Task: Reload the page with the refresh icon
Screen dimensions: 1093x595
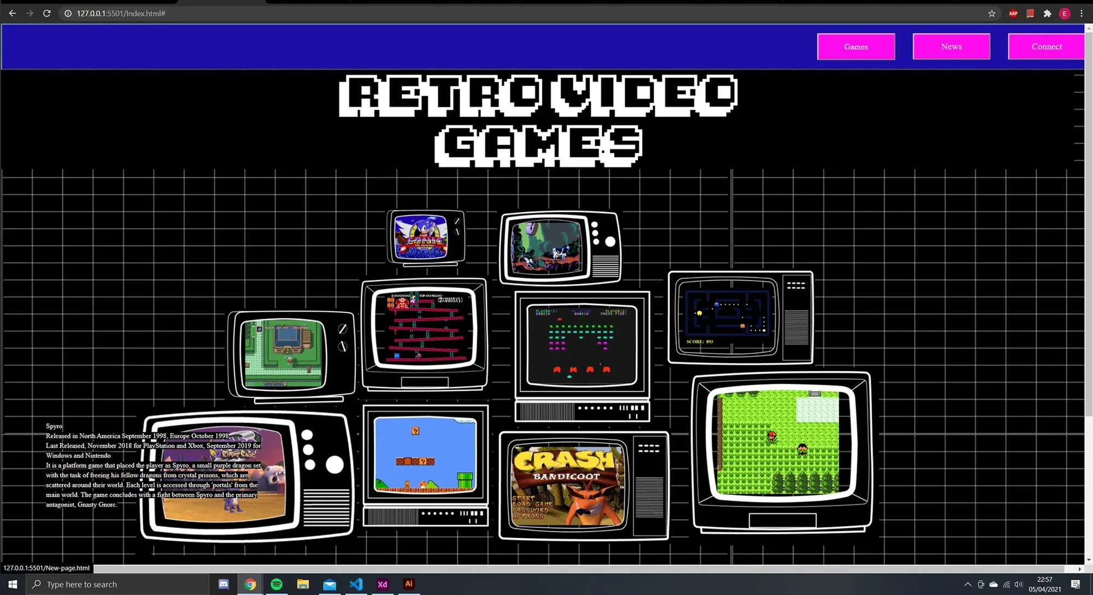Action: [x=47, y=13]
